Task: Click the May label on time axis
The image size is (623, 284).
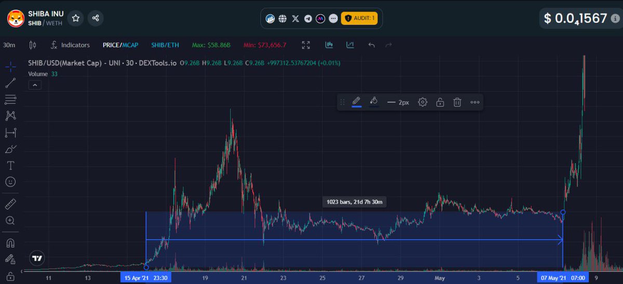Action: (441, 278)
